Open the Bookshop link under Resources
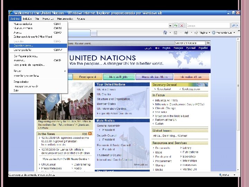Screen dimensions: 249x187 [189, 157]
